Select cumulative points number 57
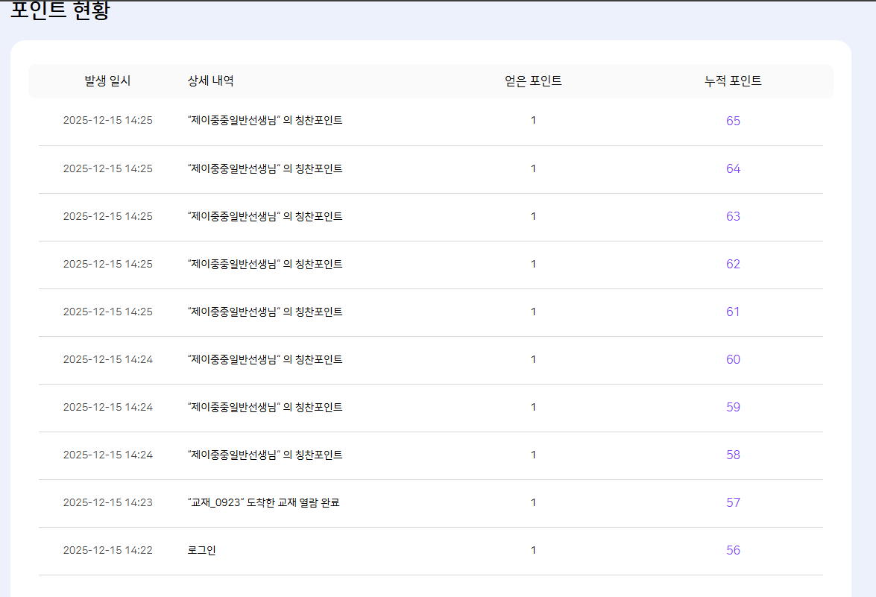This screenshot has height=597, width=876. (733, 502)
